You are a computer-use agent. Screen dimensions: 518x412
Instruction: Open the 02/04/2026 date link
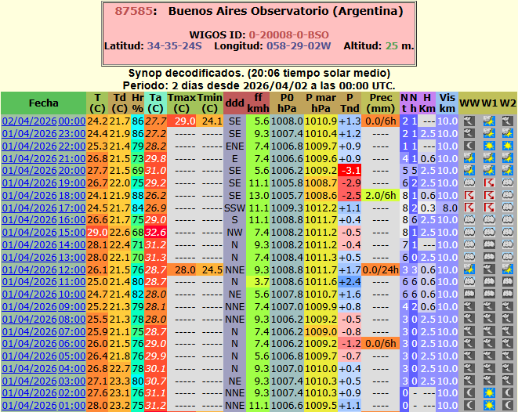point(30,121)
